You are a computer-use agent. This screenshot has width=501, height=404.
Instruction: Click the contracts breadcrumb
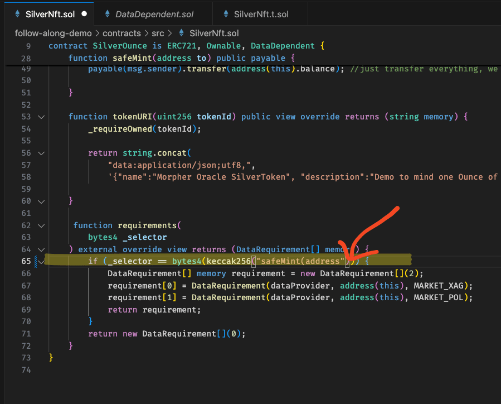point(121,33)
